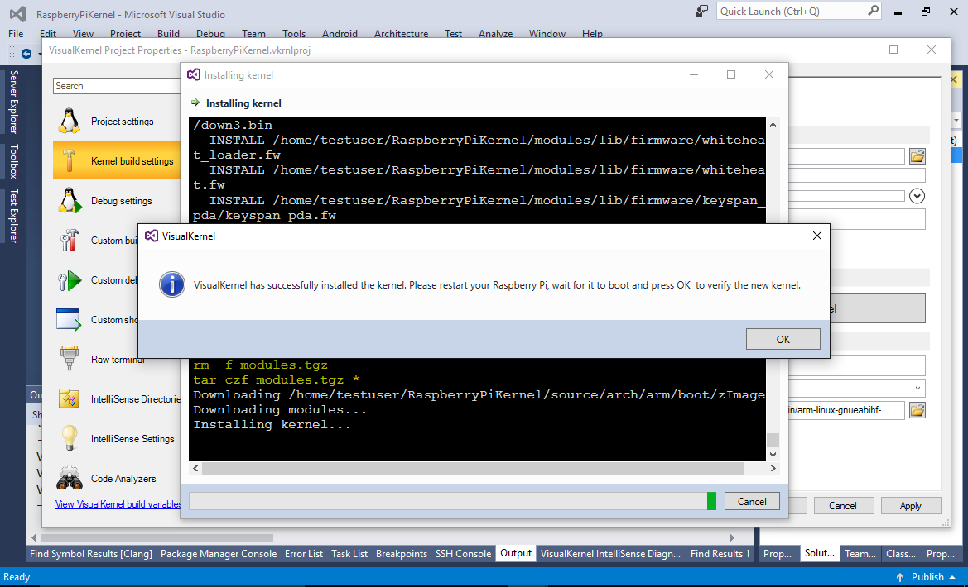Click IntelliSense Settings lightbulb icon

tap(70, 438)
